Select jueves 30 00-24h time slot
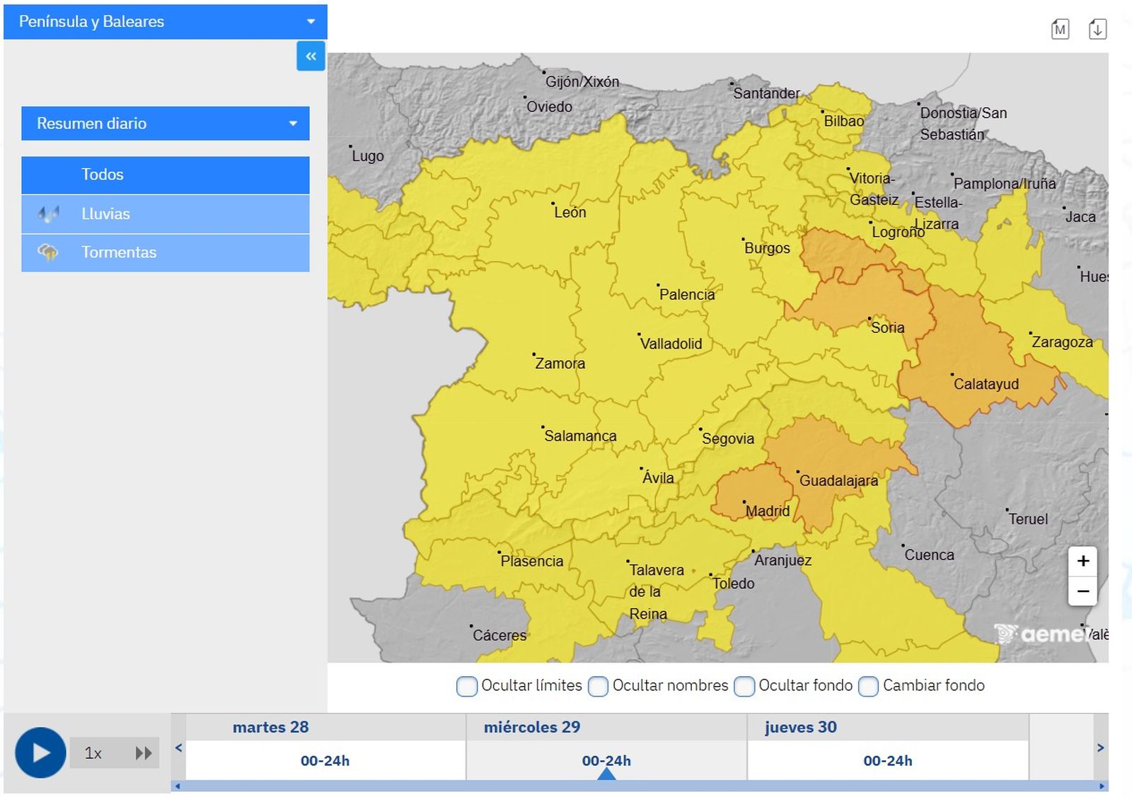This screenshot has width=1132, height=797. (x=887, y=761)
